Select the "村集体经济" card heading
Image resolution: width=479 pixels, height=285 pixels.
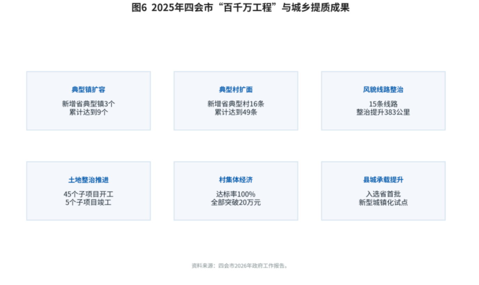236,180
